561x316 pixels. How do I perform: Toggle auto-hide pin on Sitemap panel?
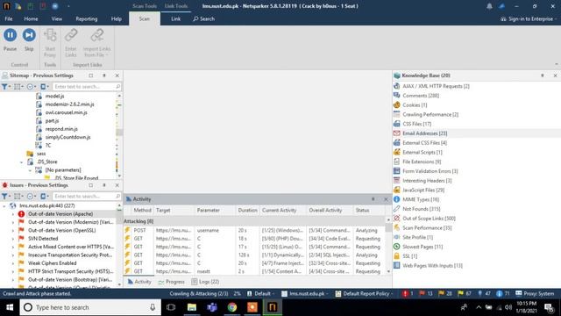(104, 75)
